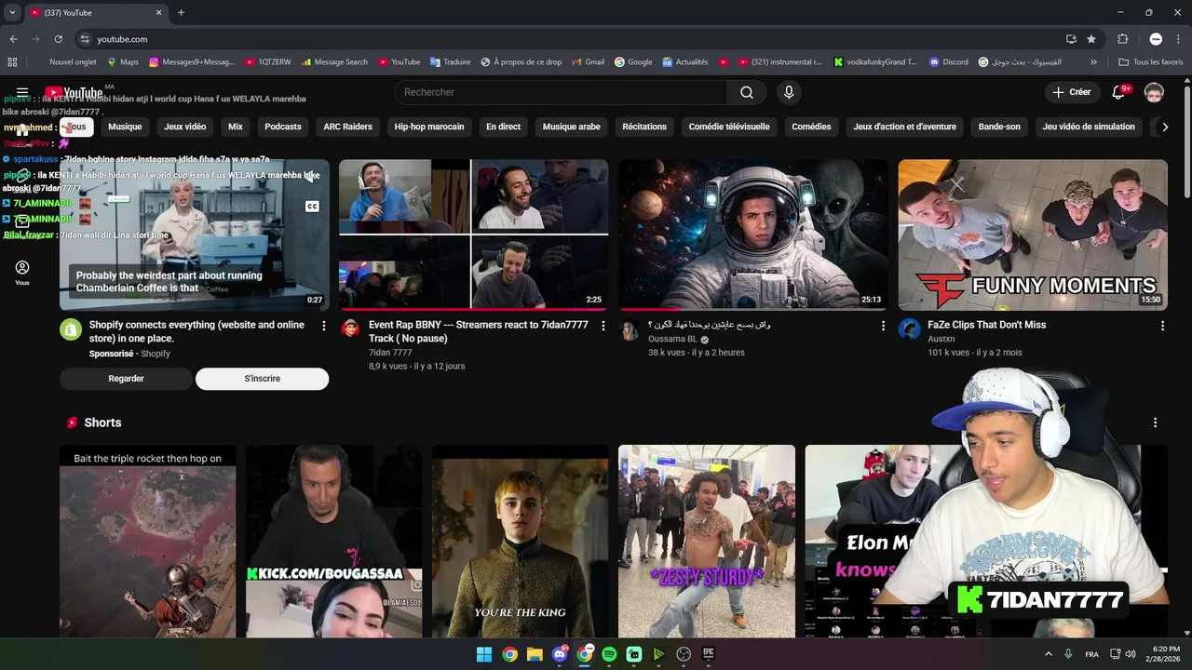Click the system volume icon in the tray
The width and height of the screenshot is (1192, 670).
pyautogui.click(x=1130, y=654)
